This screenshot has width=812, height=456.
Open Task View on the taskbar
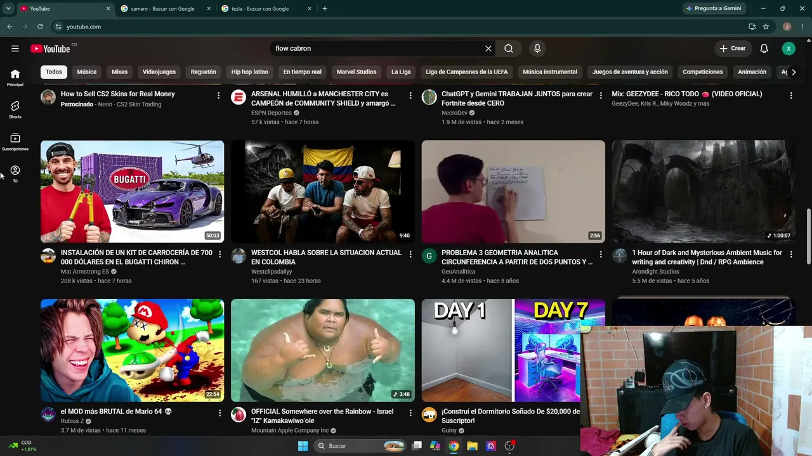(417, 446)
